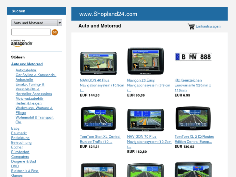Click the EUR 6,95 price
The image size is (236, 177).
(x=182, y=95)
